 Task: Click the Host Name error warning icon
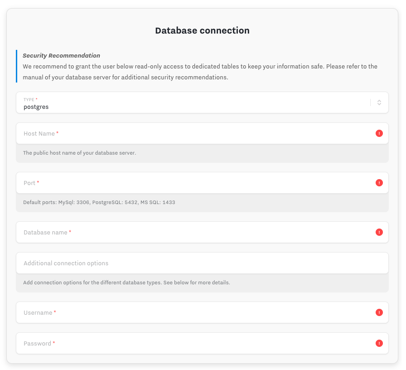pos(379,133)
